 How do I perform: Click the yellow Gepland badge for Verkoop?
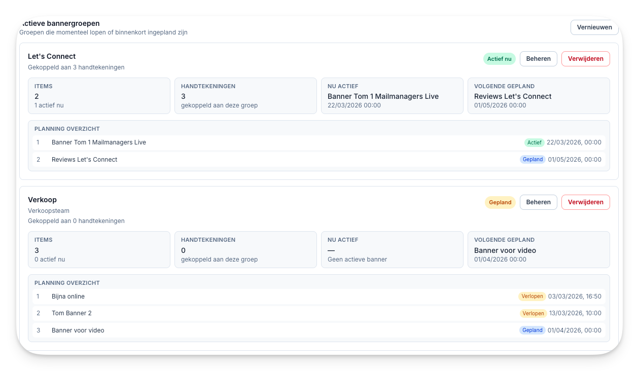point(500,202)
